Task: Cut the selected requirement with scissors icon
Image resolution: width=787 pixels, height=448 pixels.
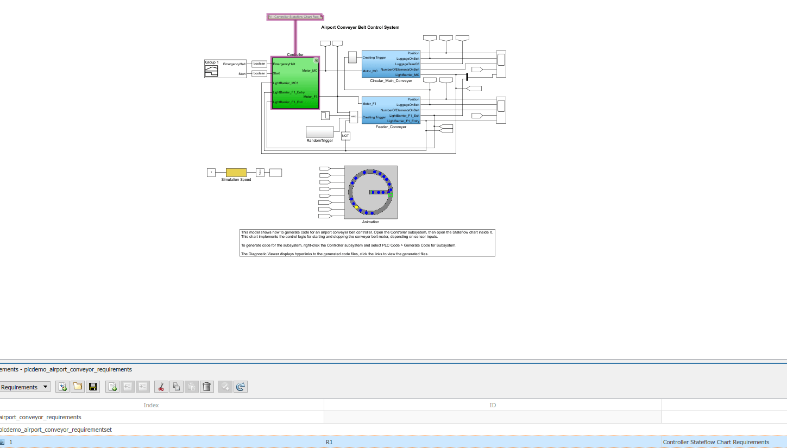Action: pyautogui.click(x=161, y=387)
